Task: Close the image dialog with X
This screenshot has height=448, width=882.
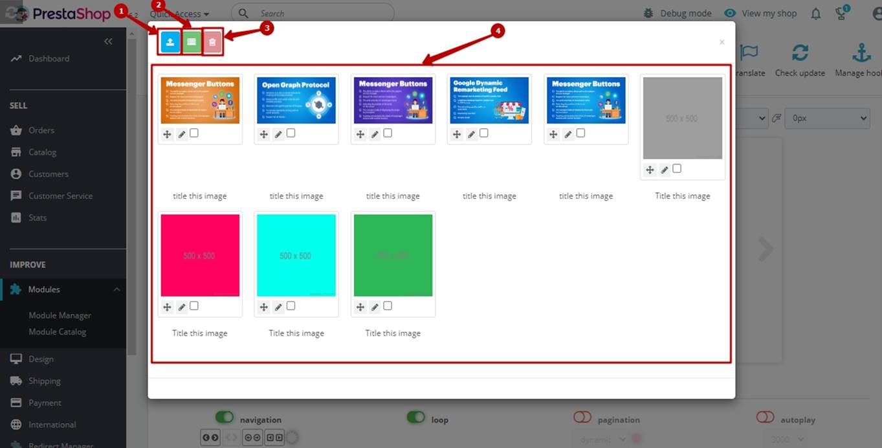Action: click(722, 42)
